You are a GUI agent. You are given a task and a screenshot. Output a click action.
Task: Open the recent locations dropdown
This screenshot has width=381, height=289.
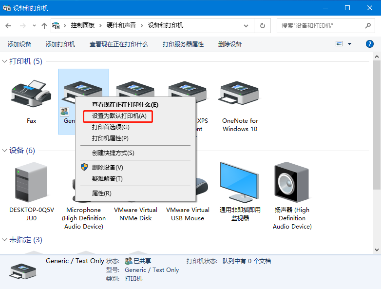tap(34, 25)
